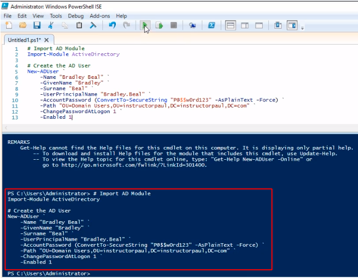Viewport: 358px width, 278px height.
Task: Click the Cut scissors icon
Action: click(x=51, y=25)
